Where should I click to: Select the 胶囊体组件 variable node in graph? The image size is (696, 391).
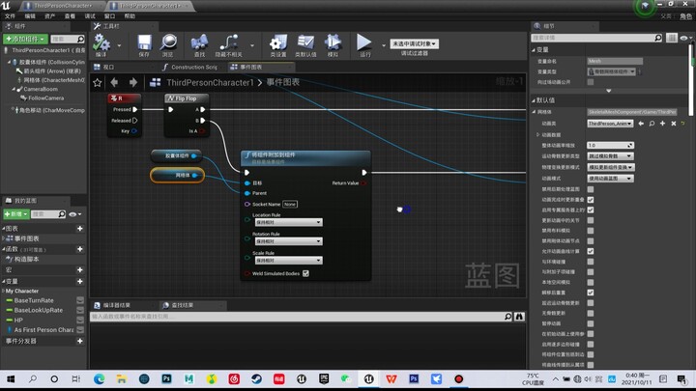pyautogui.click(x=177, y=155)
